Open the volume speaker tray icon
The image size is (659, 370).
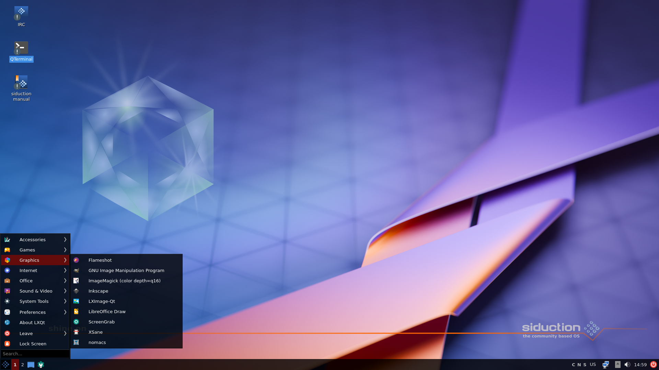[627, 365]
